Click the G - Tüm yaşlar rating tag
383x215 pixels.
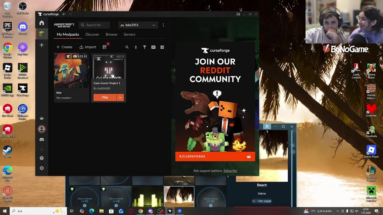pos(262,201)
